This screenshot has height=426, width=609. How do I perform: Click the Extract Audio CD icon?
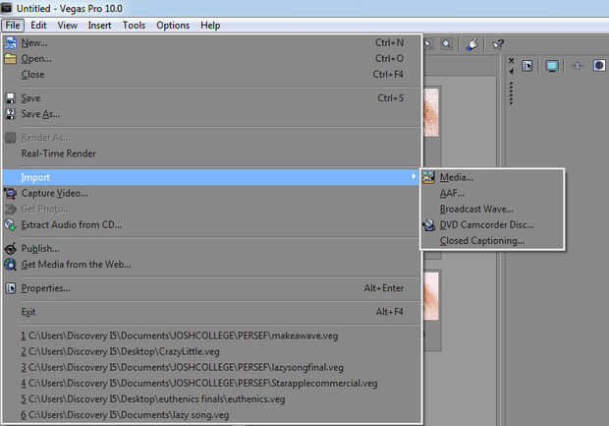click(11, 225)
